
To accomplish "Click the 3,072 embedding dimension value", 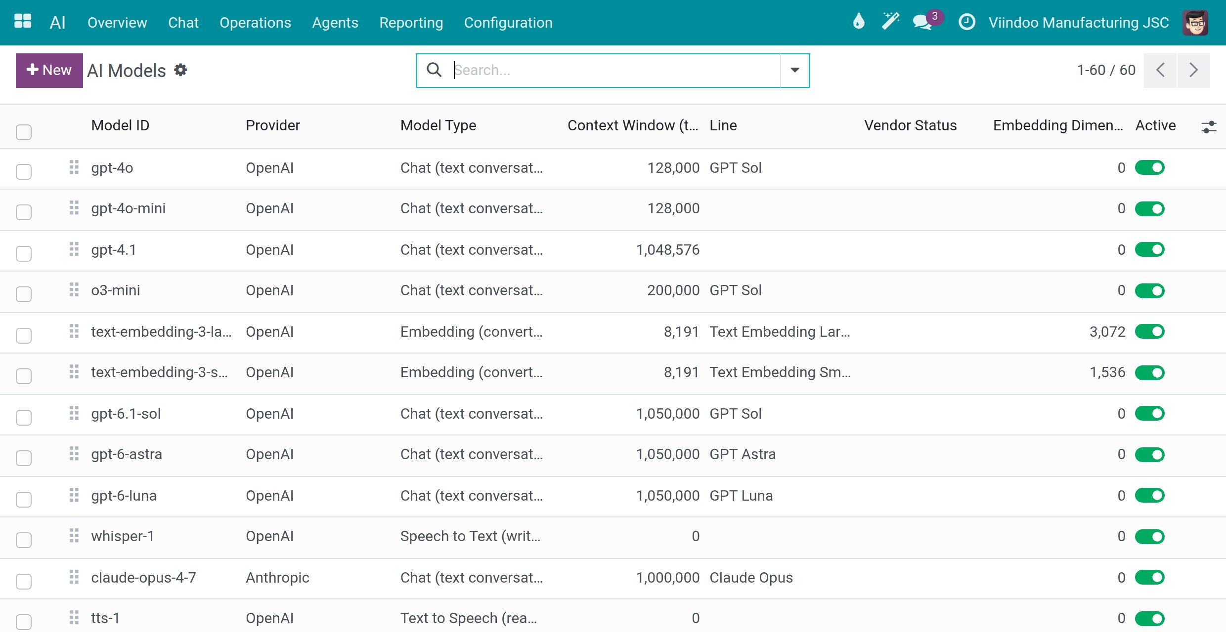I will [x=1107, y=332].
